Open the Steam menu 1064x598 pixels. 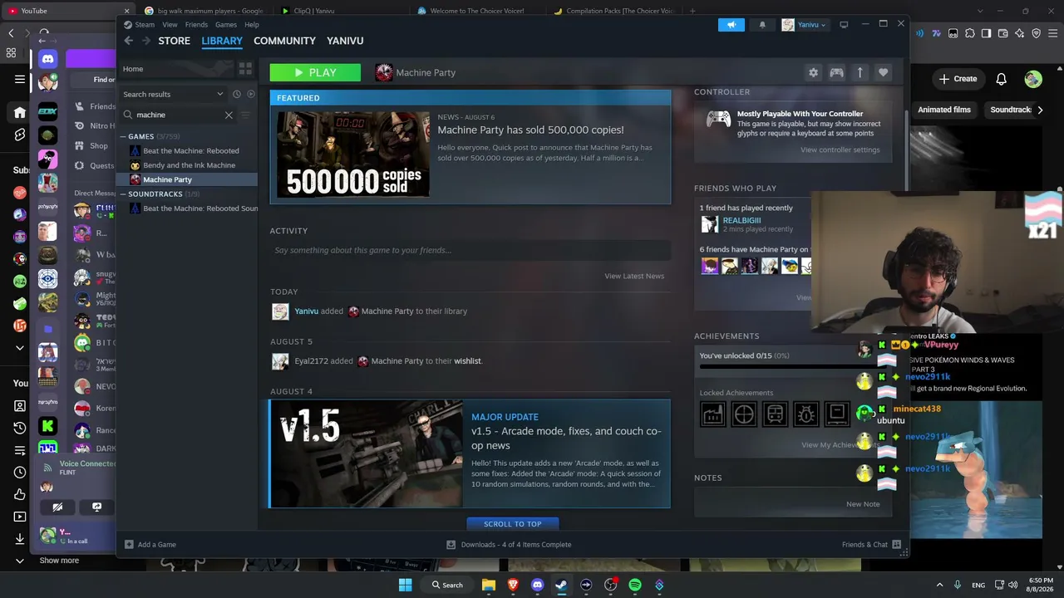pyautogui.click(x=145, y=25)
